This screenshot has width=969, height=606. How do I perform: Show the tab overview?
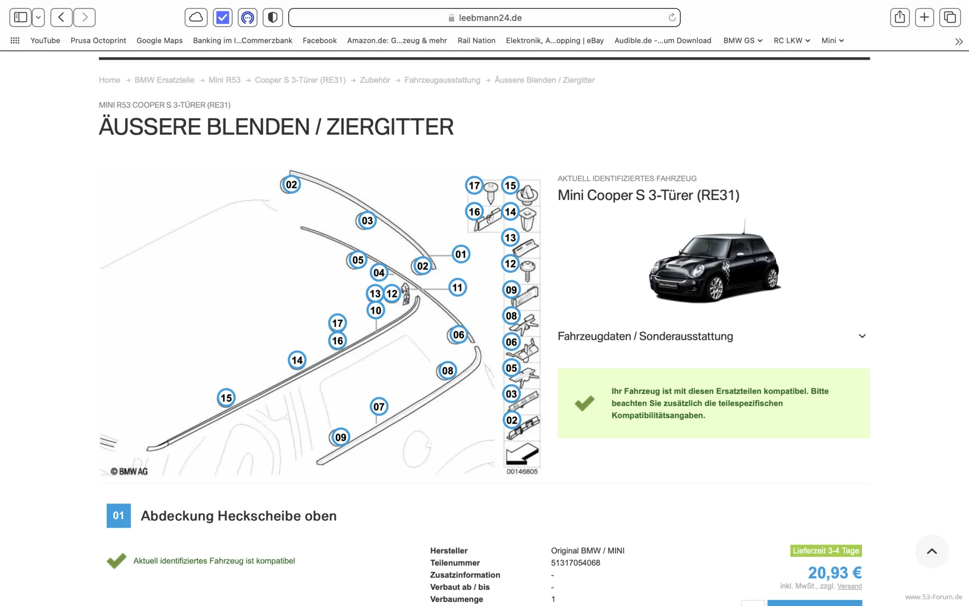[950, 18]
